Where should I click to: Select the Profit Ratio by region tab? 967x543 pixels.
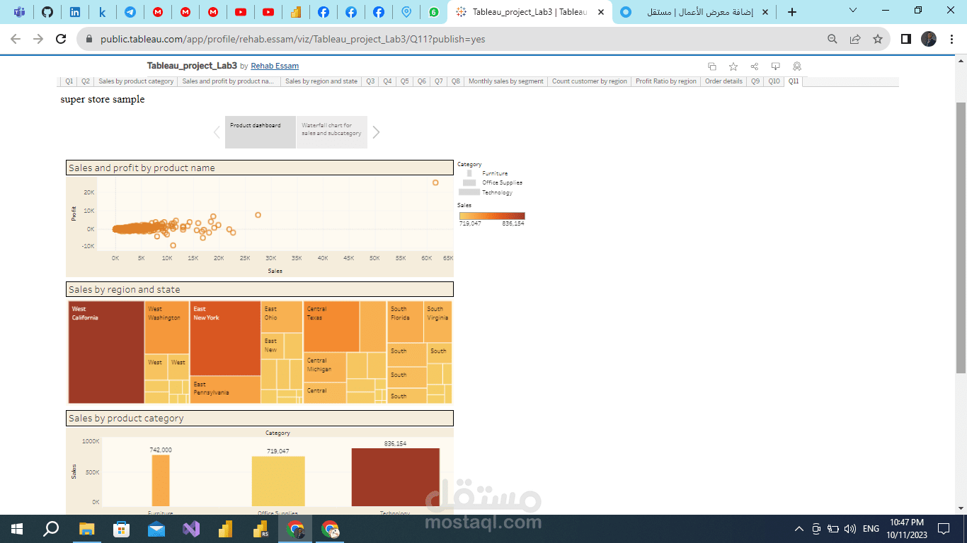tap(666, 81)
